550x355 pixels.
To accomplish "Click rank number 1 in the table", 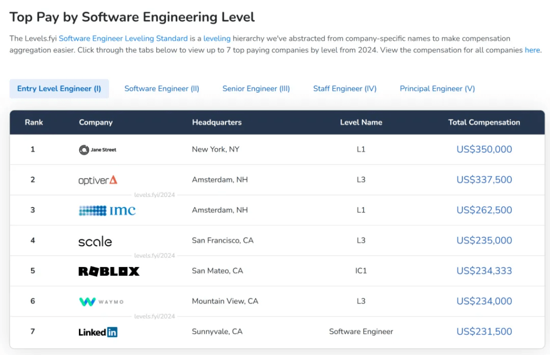I will (x=33, y=150).
